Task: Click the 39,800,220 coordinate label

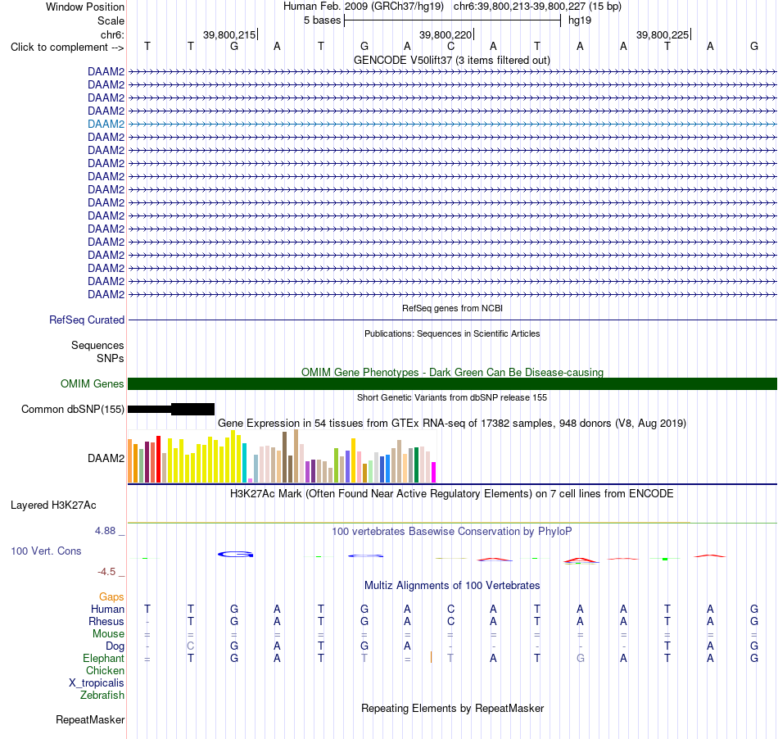Action: click(446, 34)
